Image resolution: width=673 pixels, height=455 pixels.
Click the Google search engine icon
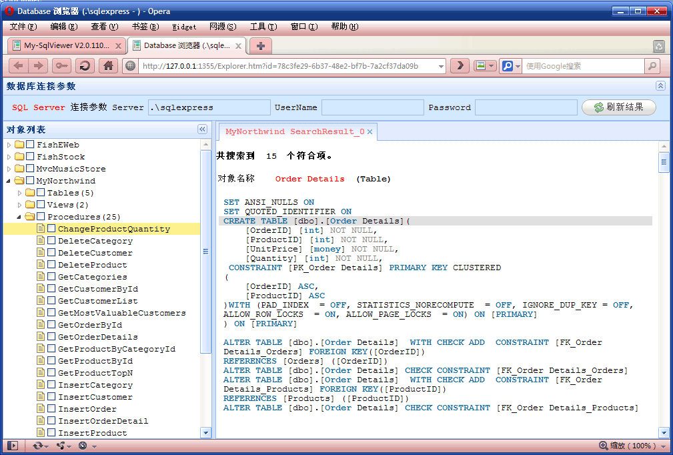[x=508, y=66]
